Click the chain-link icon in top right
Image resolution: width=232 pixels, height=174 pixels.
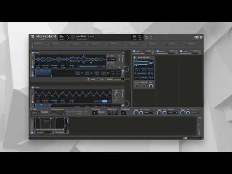tap(196, 37)
